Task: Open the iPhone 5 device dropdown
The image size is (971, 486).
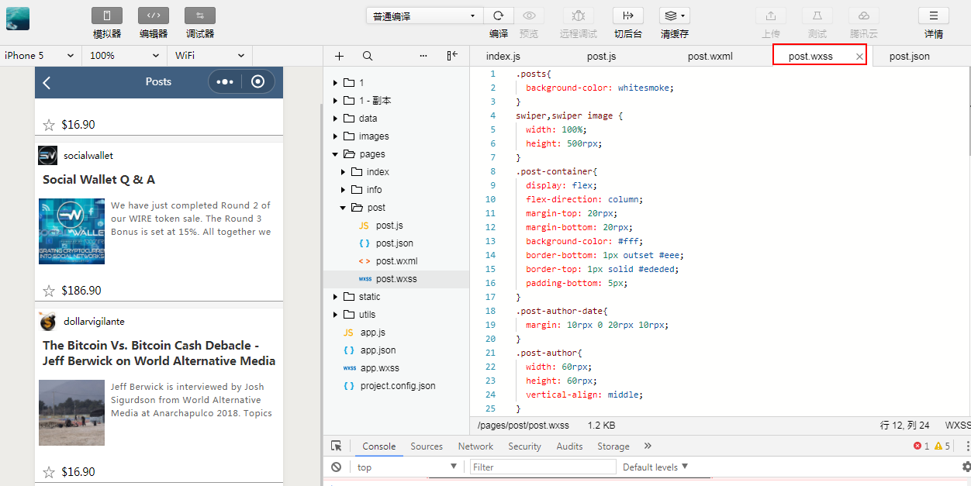Action: (40, 56)
